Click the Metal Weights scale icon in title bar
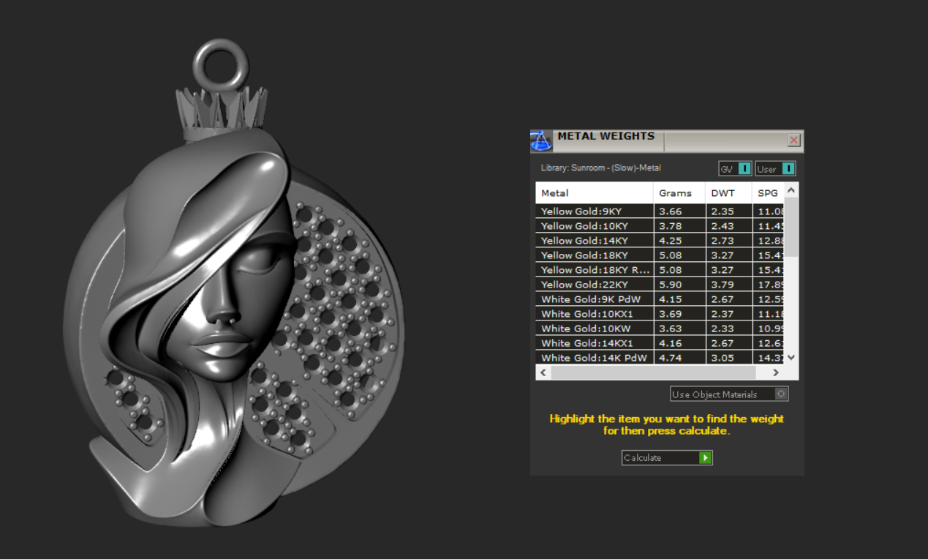Viewport: 928px width, 559px height. tap(541, 140)
